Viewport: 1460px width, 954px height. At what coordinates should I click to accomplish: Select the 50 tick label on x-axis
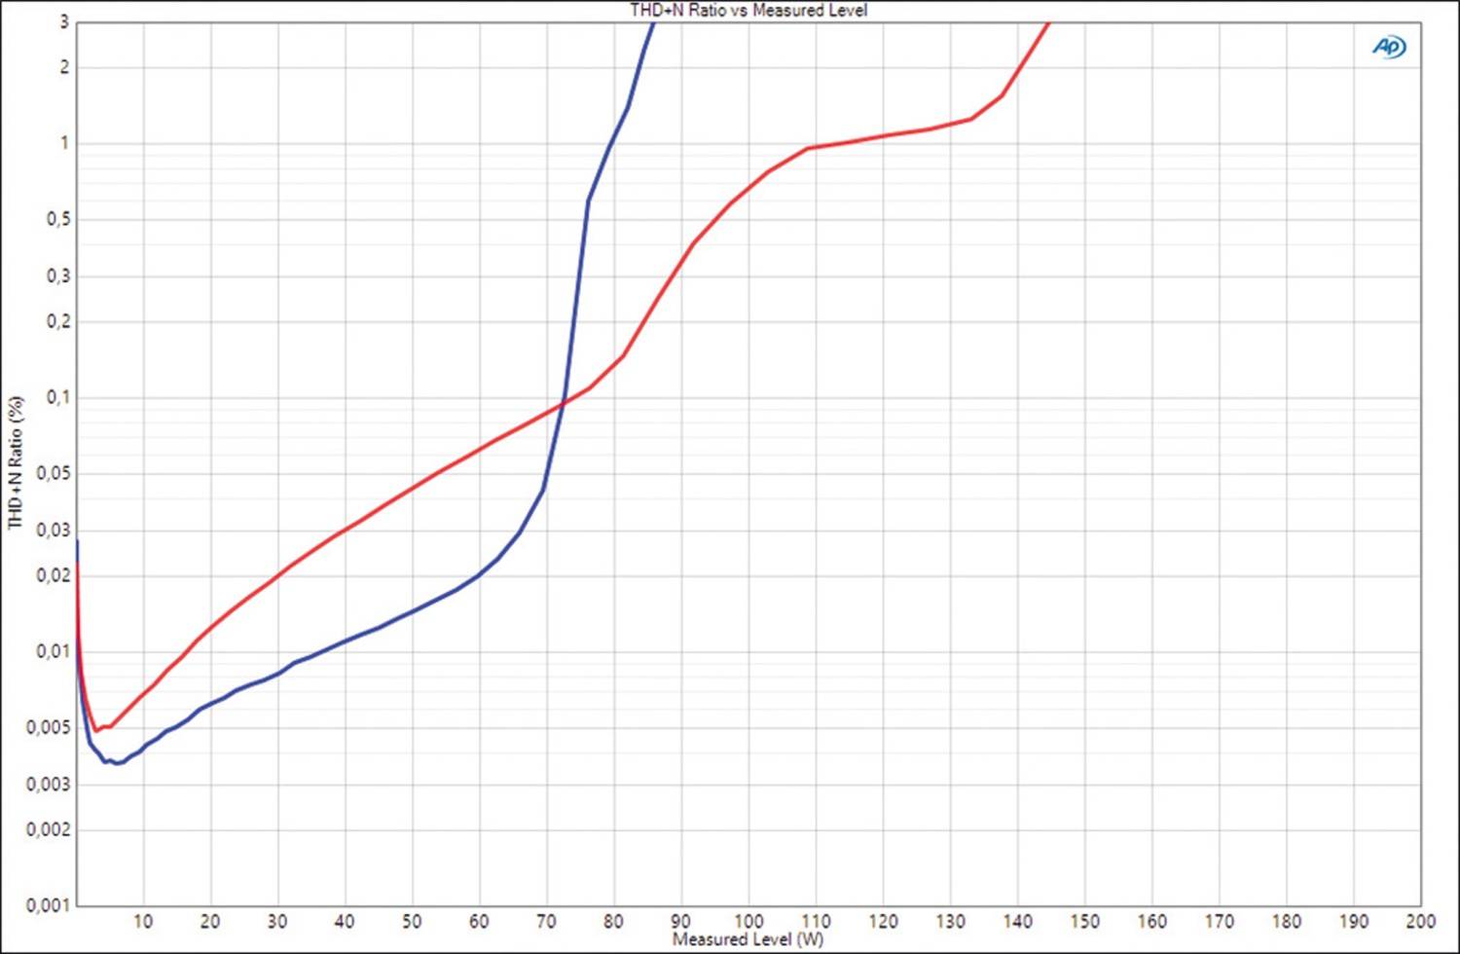coord(412,921)
